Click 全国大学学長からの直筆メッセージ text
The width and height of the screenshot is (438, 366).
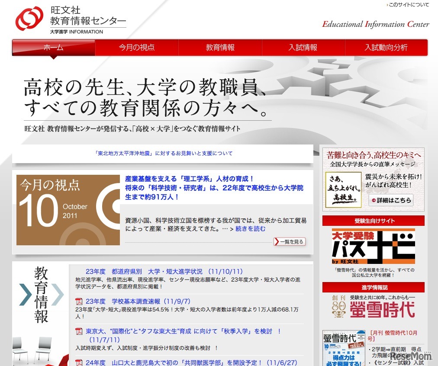tap(373, 164)
